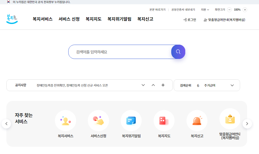Image resolution: width=259 pixels, height=154 pixels.
Task: Click the 100% screen size value
Action: point(237,10)
